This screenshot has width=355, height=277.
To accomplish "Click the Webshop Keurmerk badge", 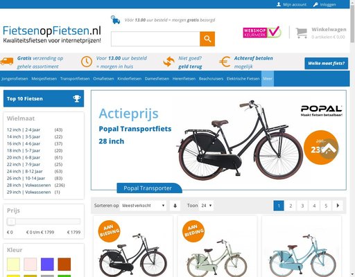I will pyautogui.click(x=262, y=32).
